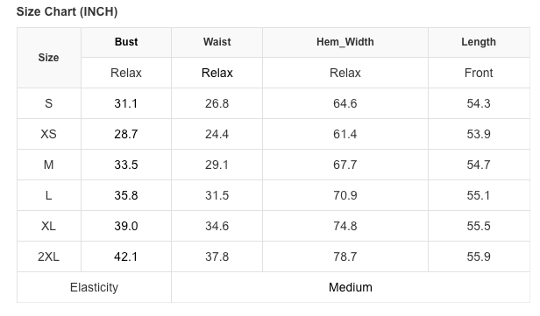
Task: Select the Waist column header
Action: coord(217,42)
